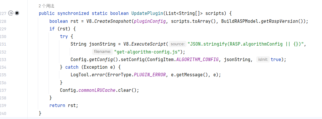Click line number 234 in the gutter

point(3,67)
